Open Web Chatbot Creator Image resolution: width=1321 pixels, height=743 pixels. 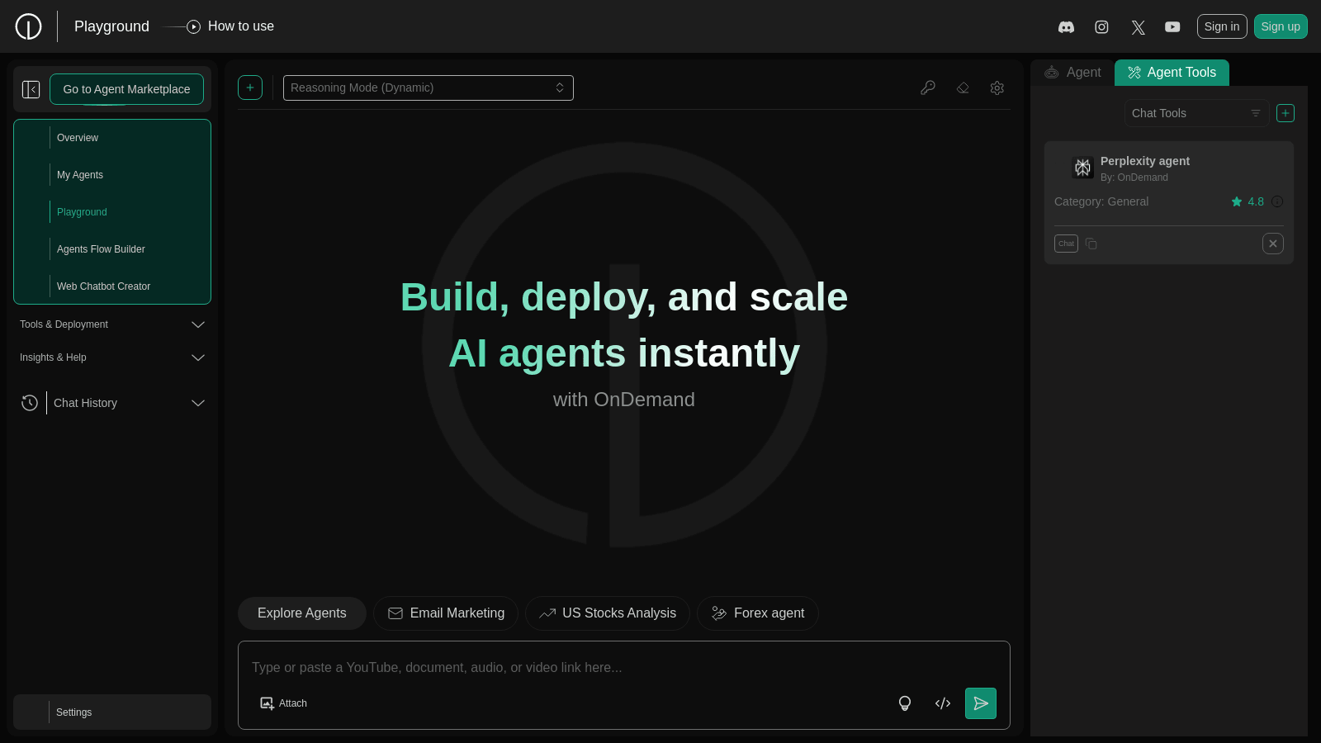click(103, 286)
